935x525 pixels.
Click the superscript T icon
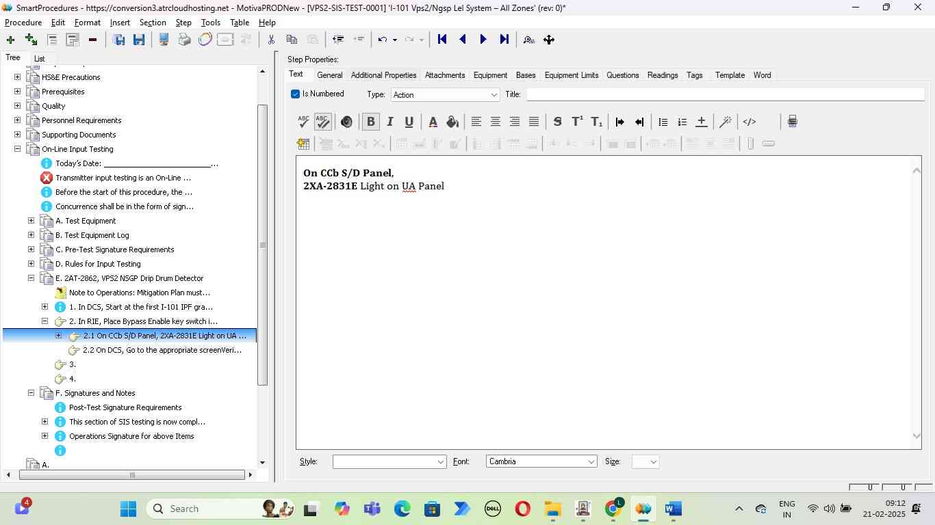tap(577, 122)
